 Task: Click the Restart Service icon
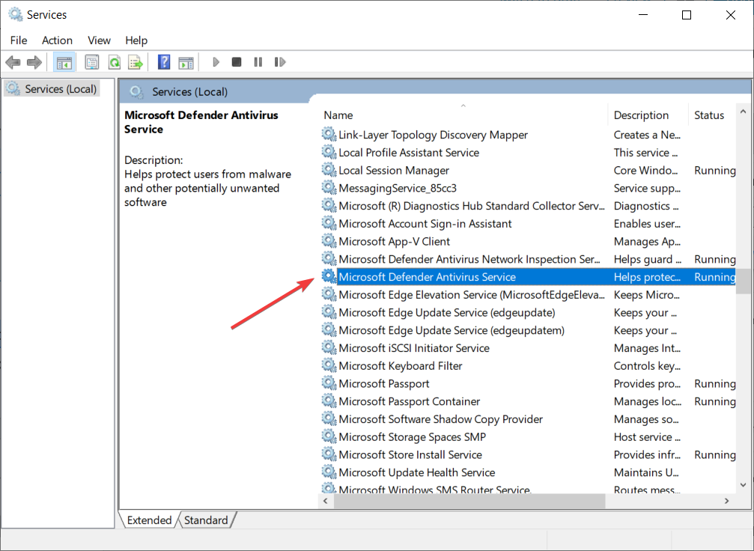[x=280, y=62]
